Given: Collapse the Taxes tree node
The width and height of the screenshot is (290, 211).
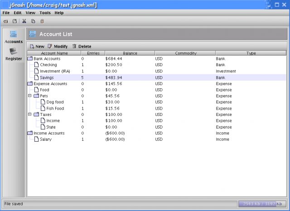Looking at the screenshot, I should pyautogui.click(x=29, y=115).
